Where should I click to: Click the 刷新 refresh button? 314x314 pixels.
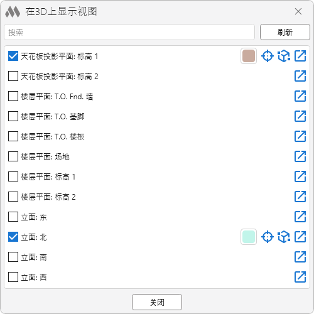tap(285, 32)
